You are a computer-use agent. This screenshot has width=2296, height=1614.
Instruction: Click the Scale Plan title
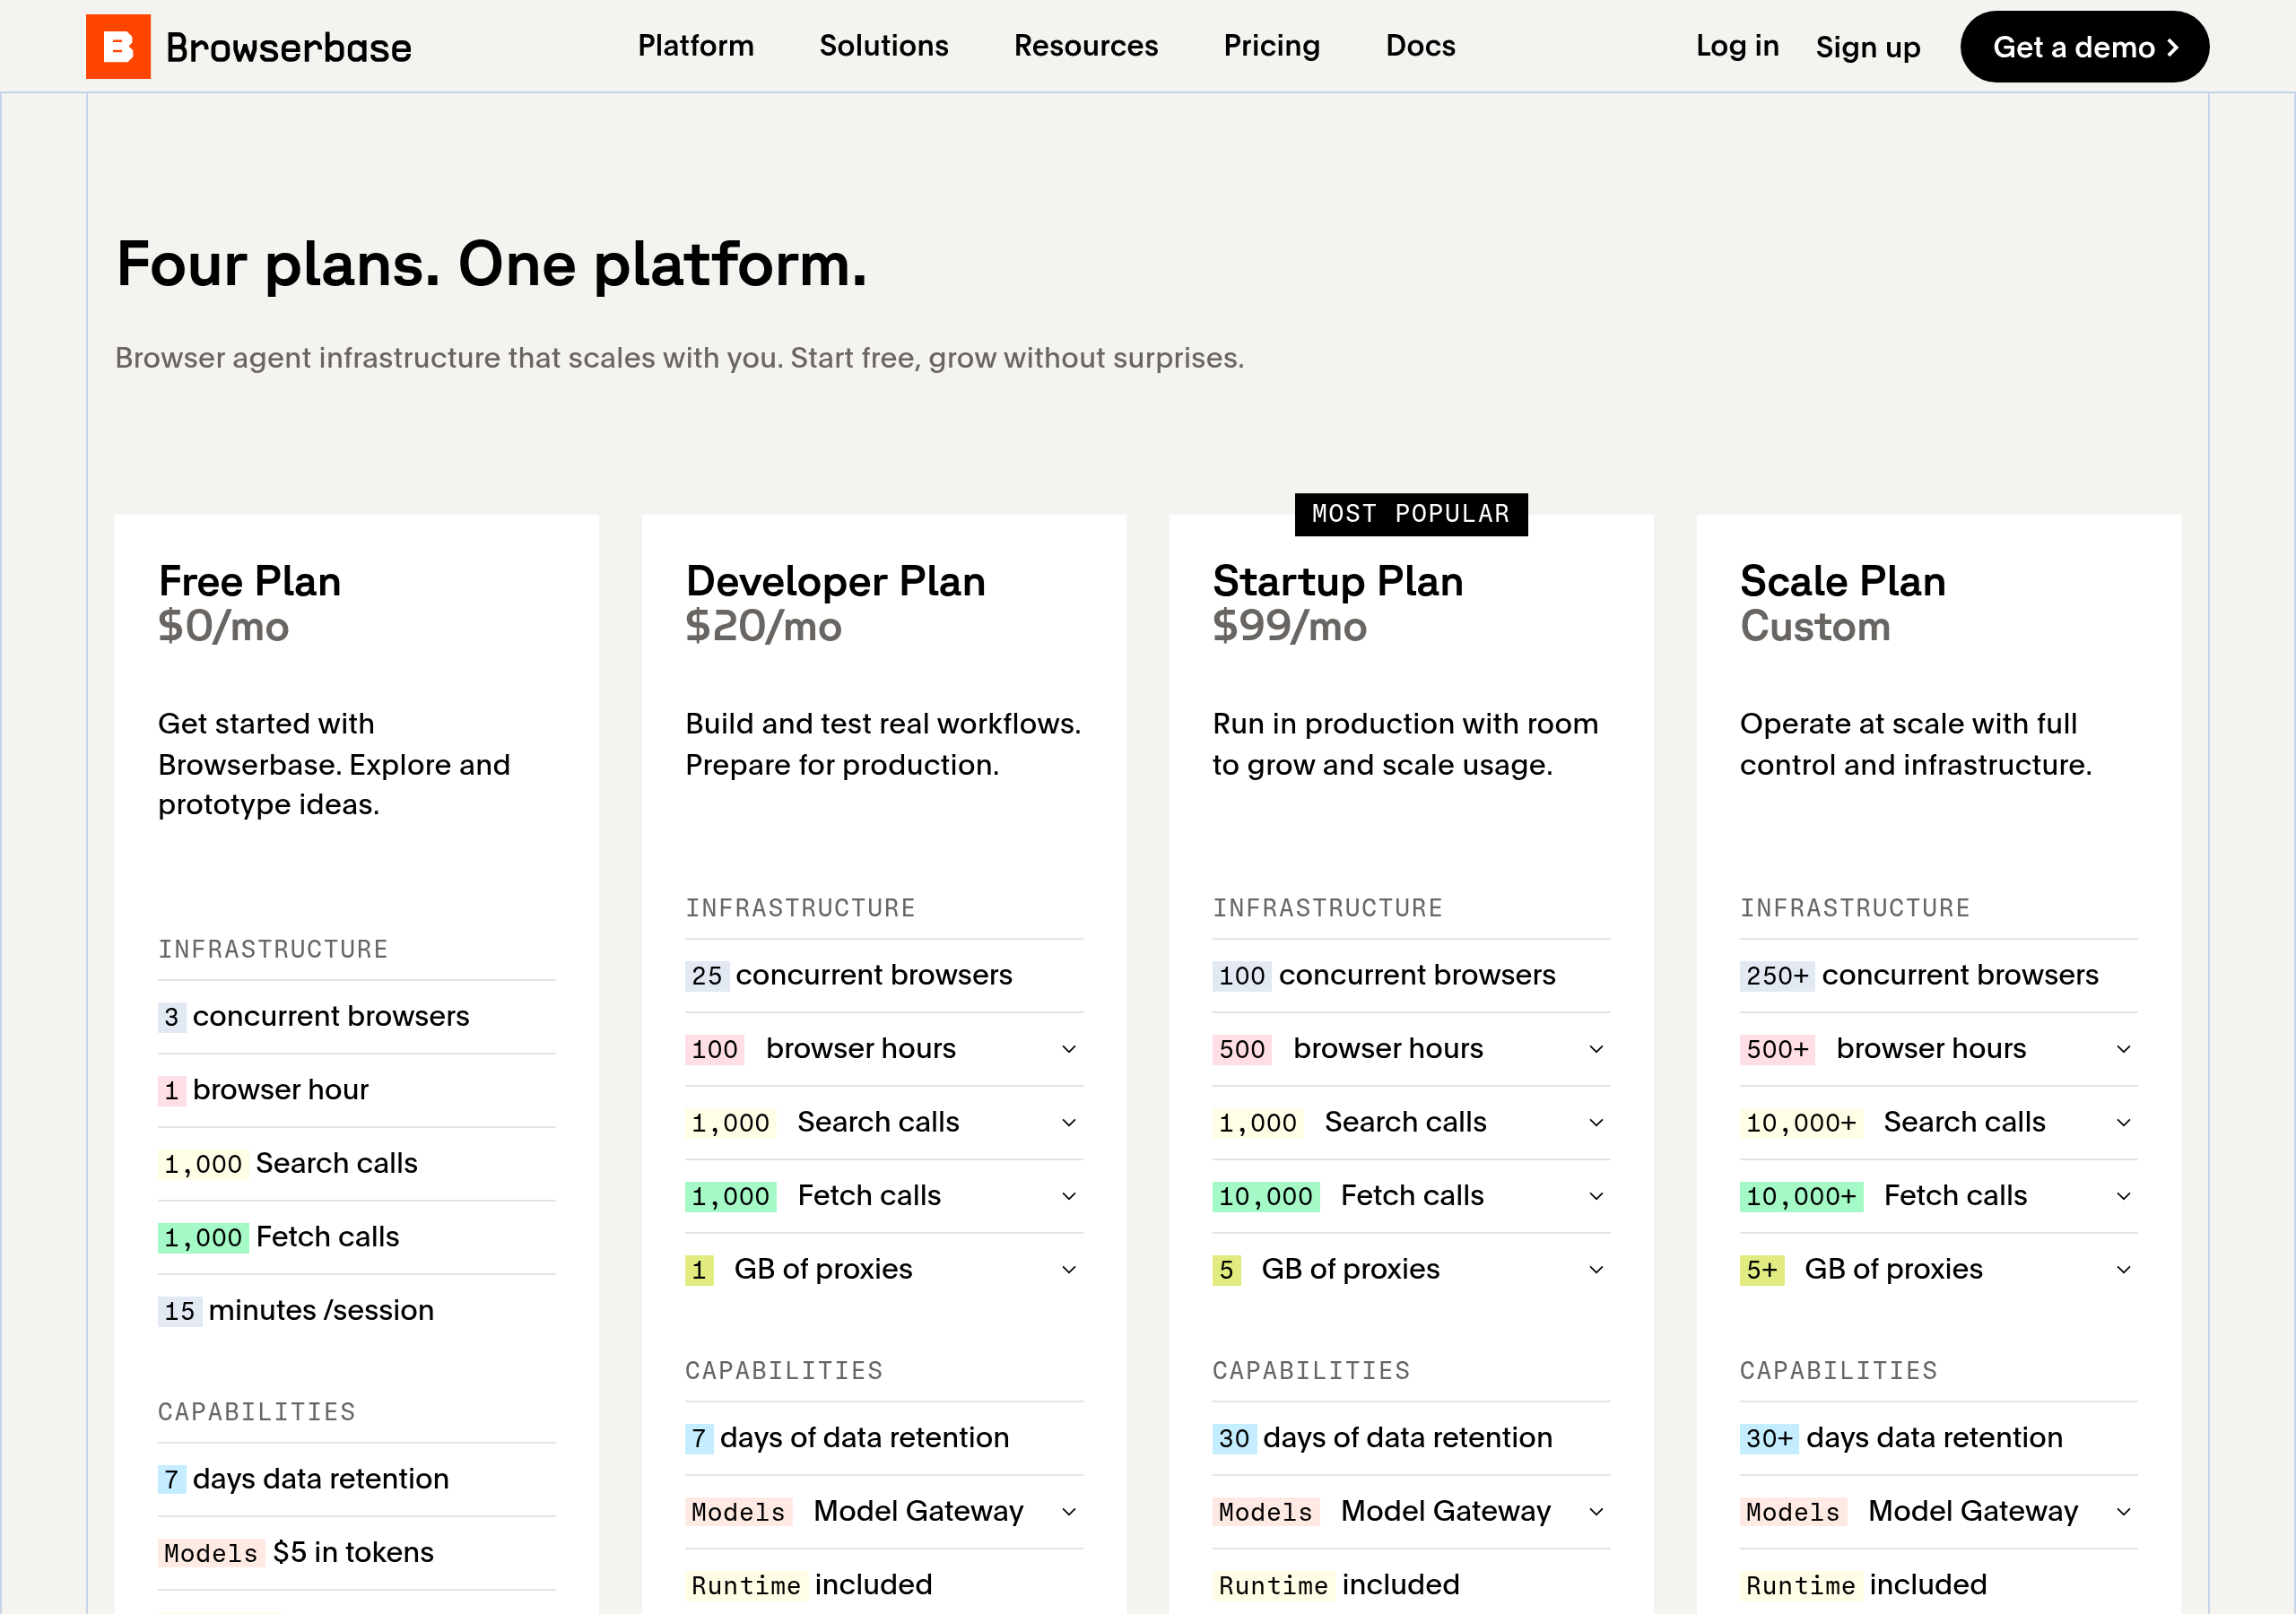[x=1843, y=581]
